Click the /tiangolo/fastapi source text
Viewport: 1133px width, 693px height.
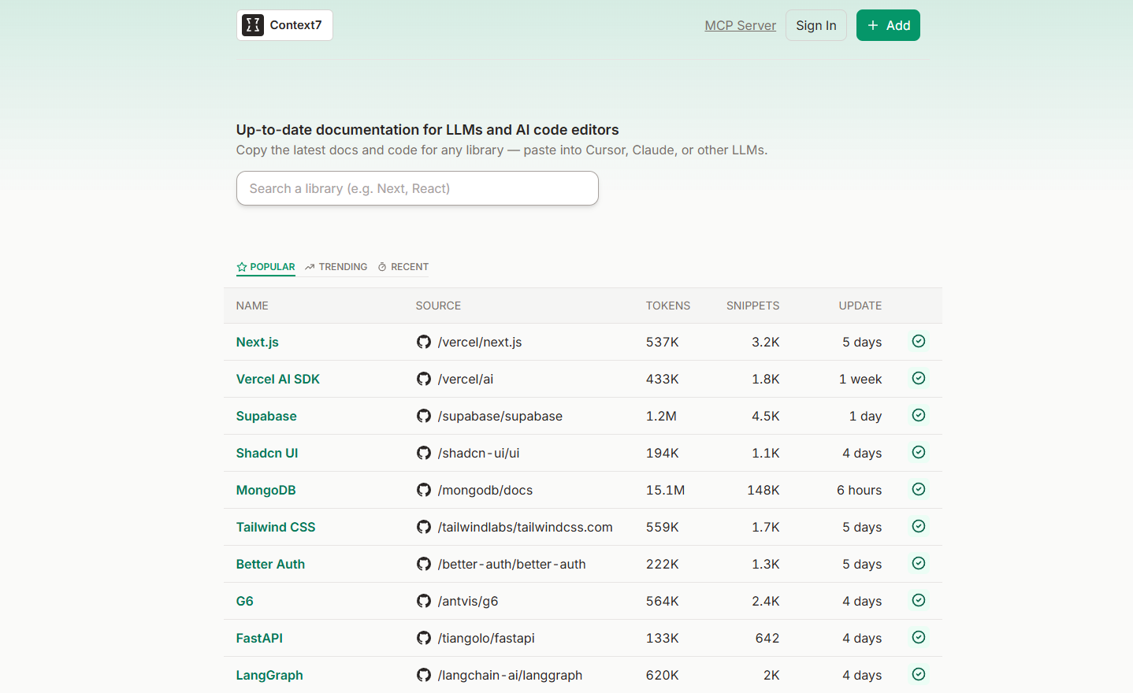[486, 638]
